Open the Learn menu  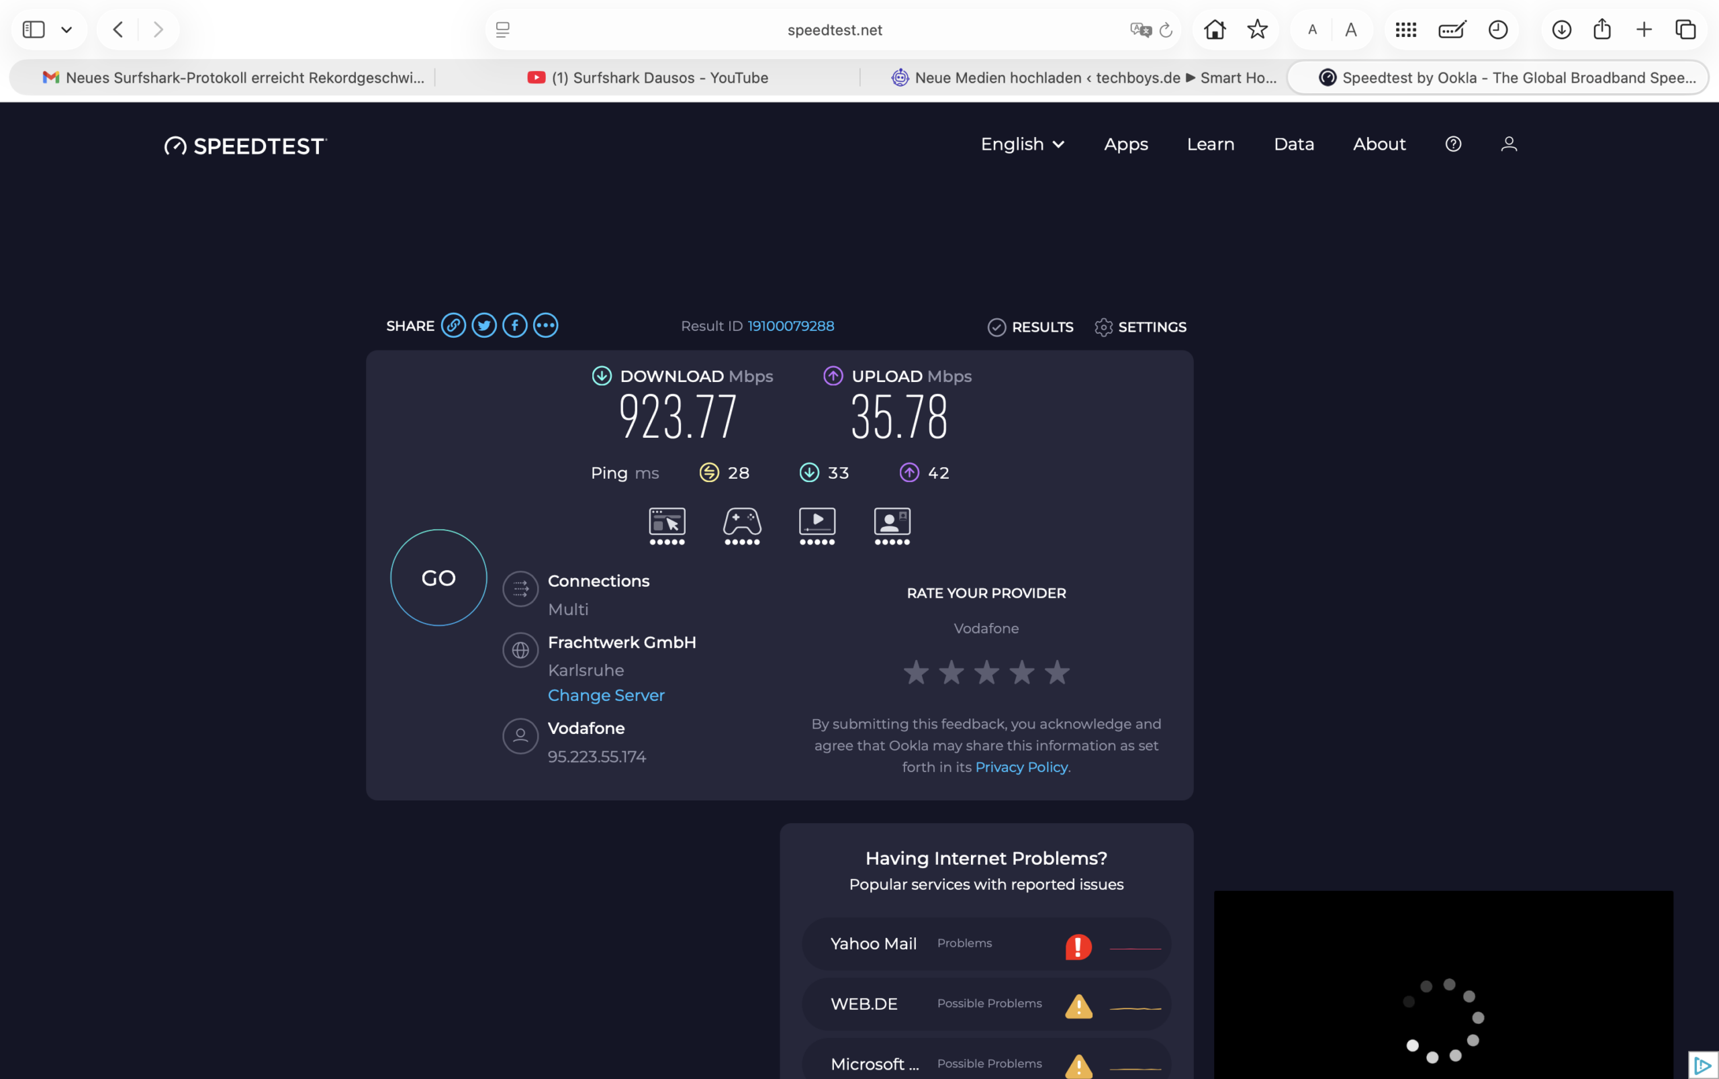click(1210, 144)
